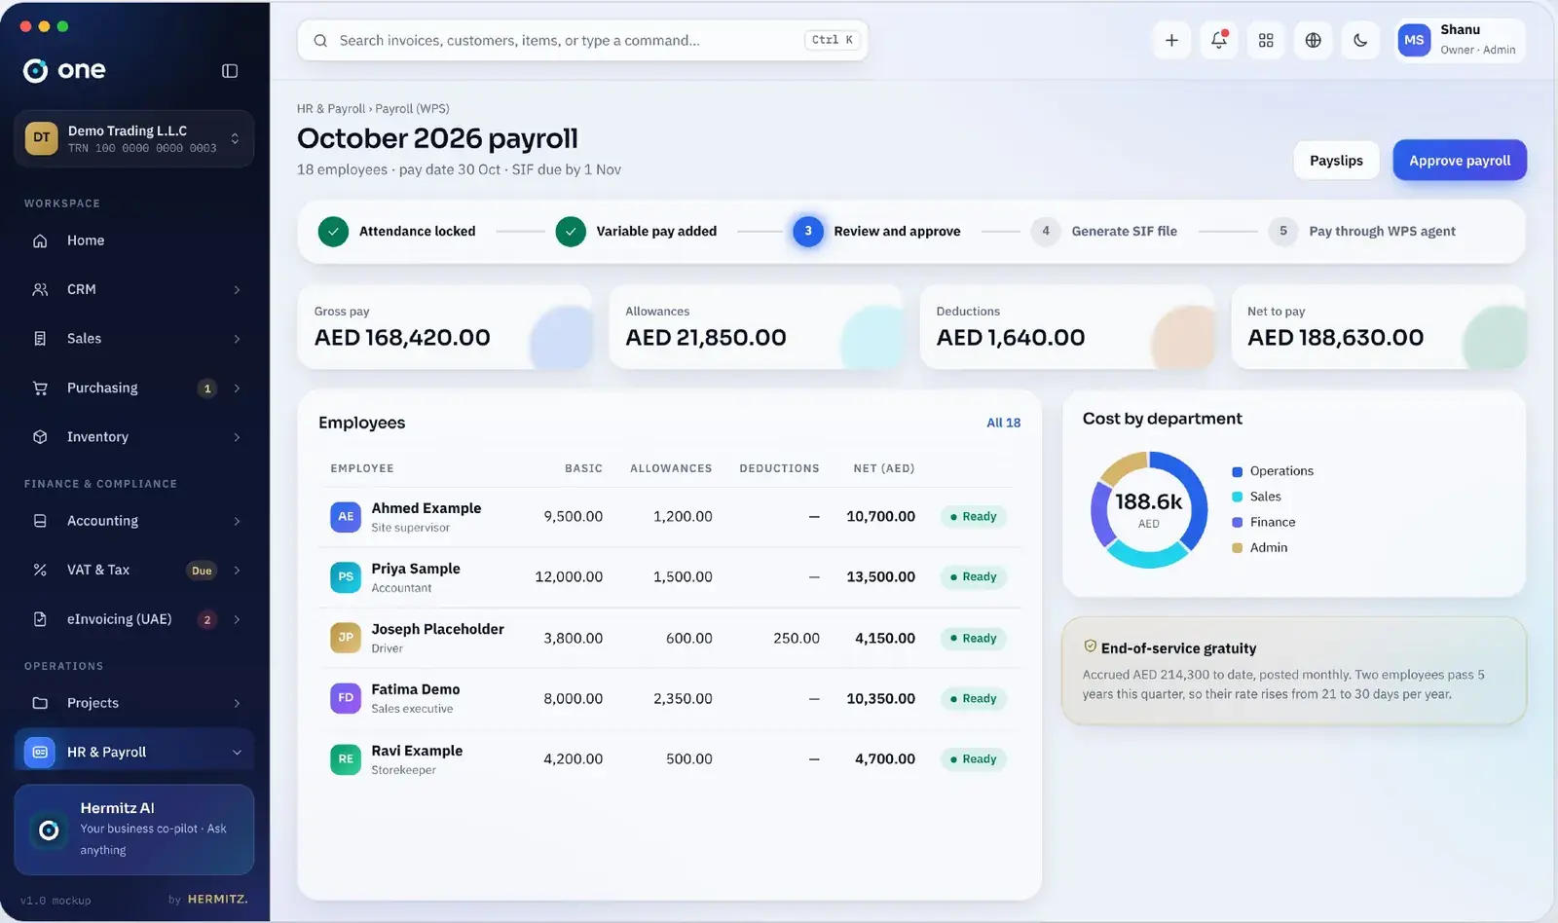Viewport: 1558px width, 923px height.
Task: Click Priya Sample's PS avatar
Action: [346, 577]
